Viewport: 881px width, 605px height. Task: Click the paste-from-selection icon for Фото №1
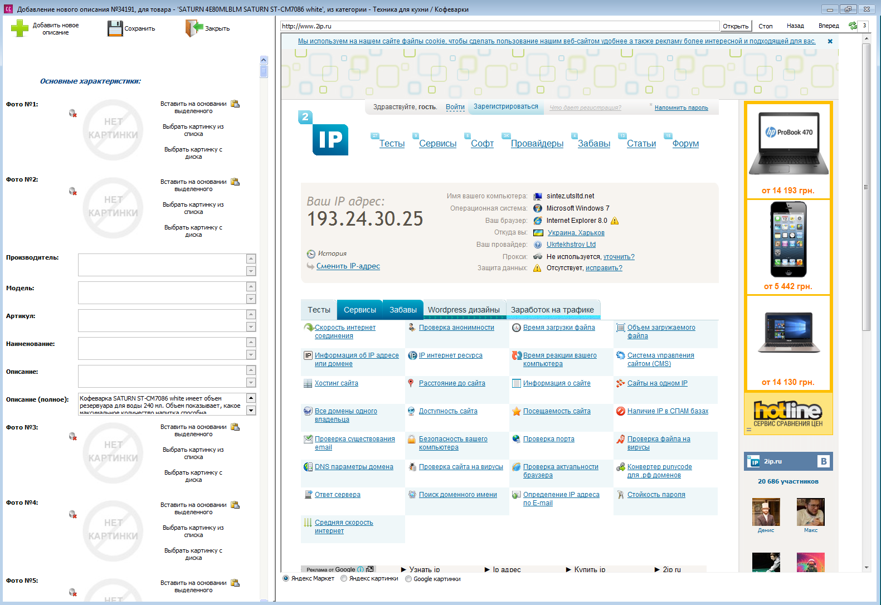[x=235, y=104]
